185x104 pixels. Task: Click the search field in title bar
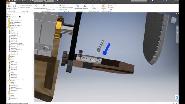coord(139,1)
